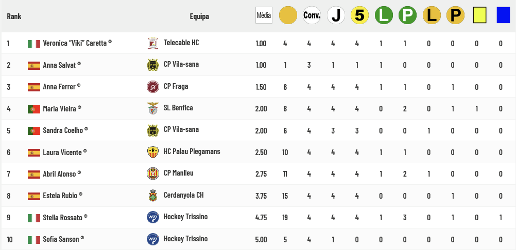Click the yellow 5 column icon

coord(359,15)
